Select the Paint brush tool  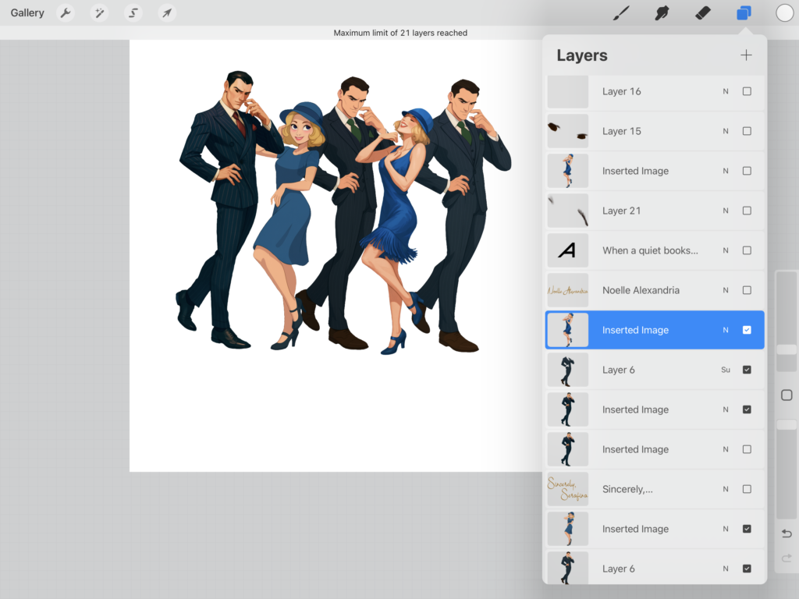(621, 13)
